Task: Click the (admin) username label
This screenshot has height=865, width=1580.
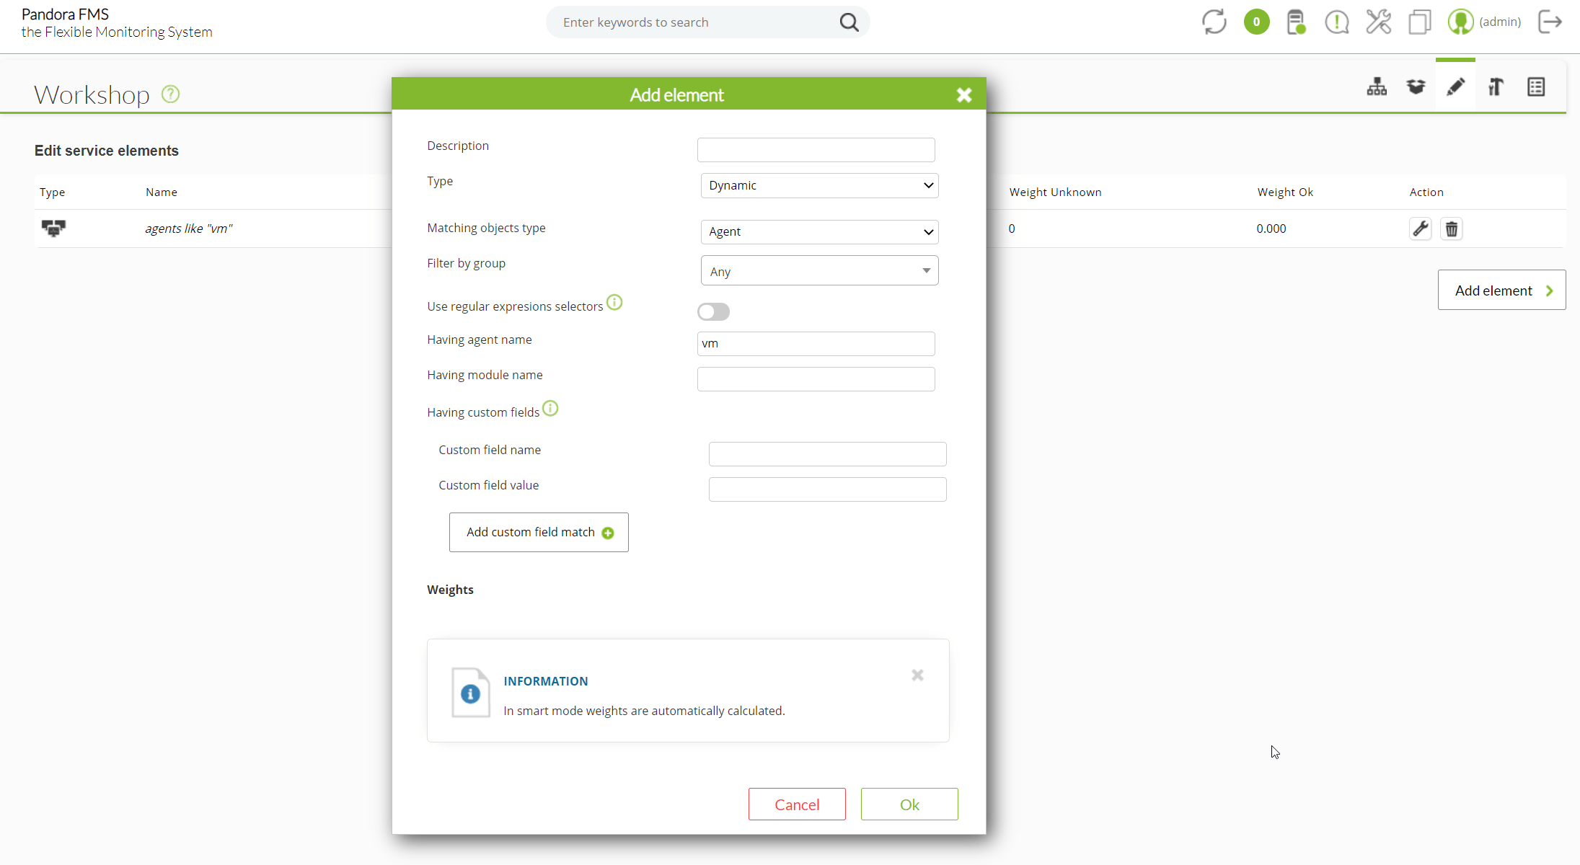Action: point(1499,22)
